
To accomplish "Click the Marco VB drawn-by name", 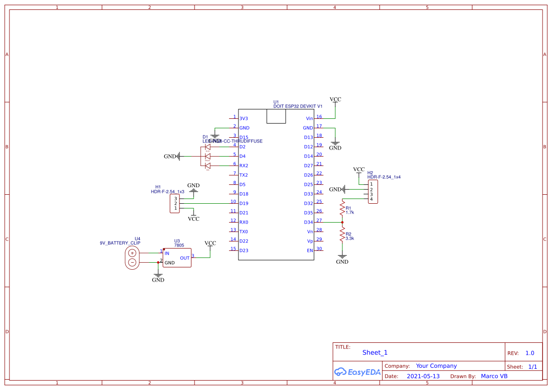I will click(x=494, y=376).
